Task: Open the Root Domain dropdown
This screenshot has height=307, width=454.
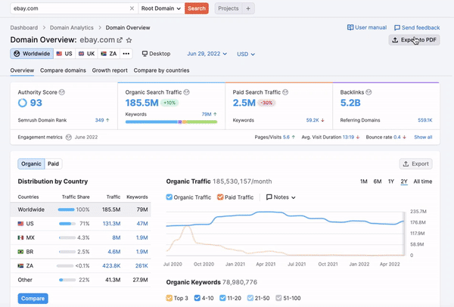Action: tap(161, 8)
